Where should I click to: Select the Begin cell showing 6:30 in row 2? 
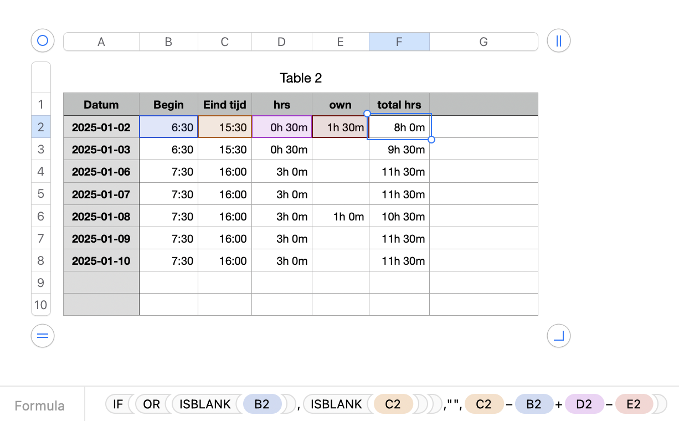click(x=168, y=127)
